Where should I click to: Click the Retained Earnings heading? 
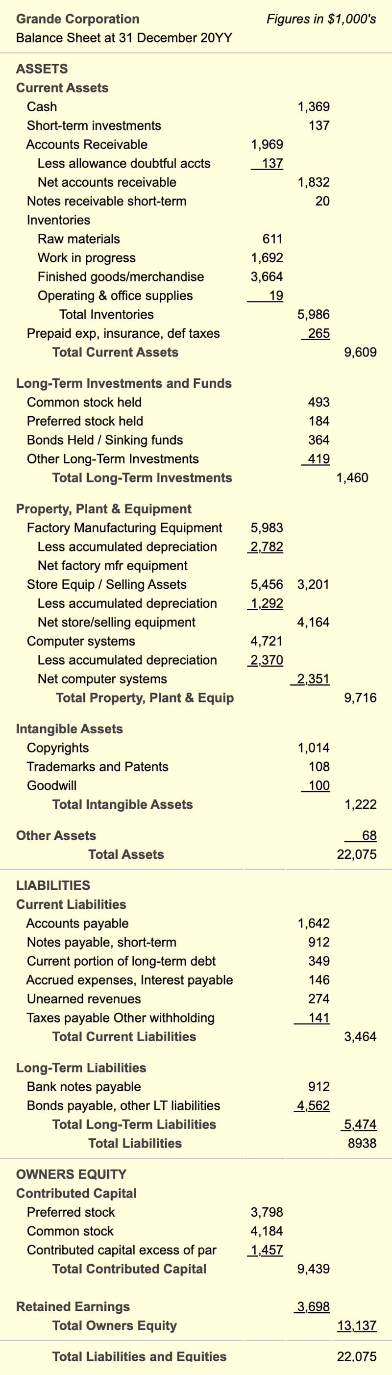pyautogui.click(x=73, y=1307)
